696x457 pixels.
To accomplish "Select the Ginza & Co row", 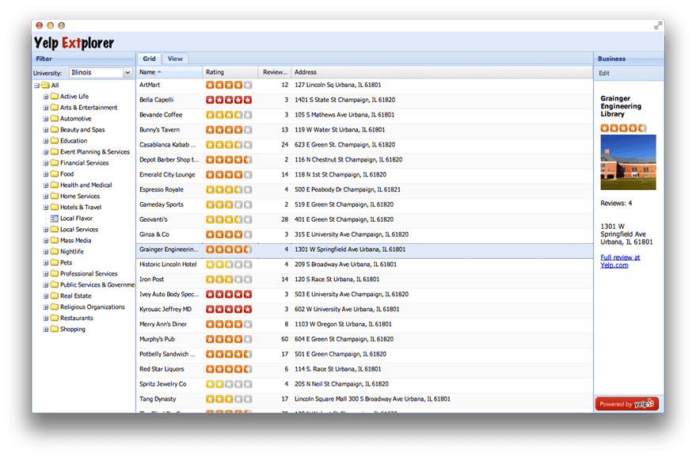I will [x=364, y=234].
